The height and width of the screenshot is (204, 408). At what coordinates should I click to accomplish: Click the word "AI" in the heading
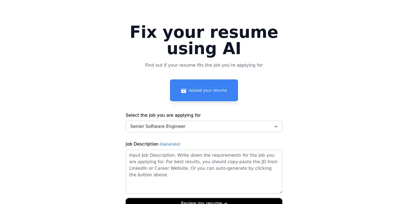(x=232, y=49)
